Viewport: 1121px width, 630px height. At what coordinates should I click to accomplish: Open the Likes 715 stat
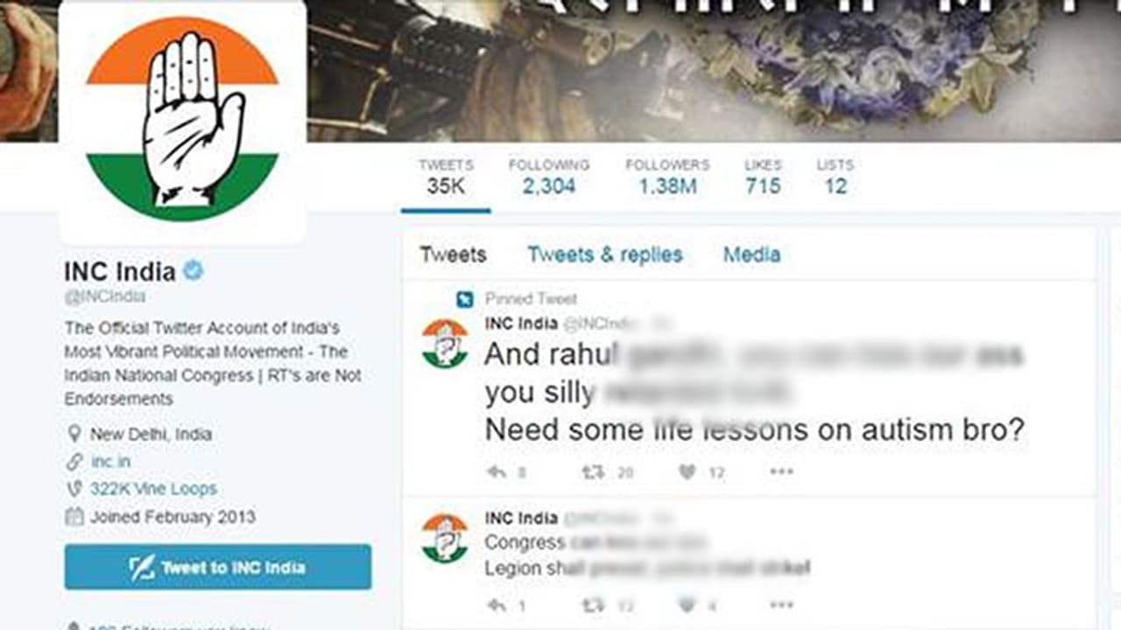pyautogui.click(x=762, y=177)
